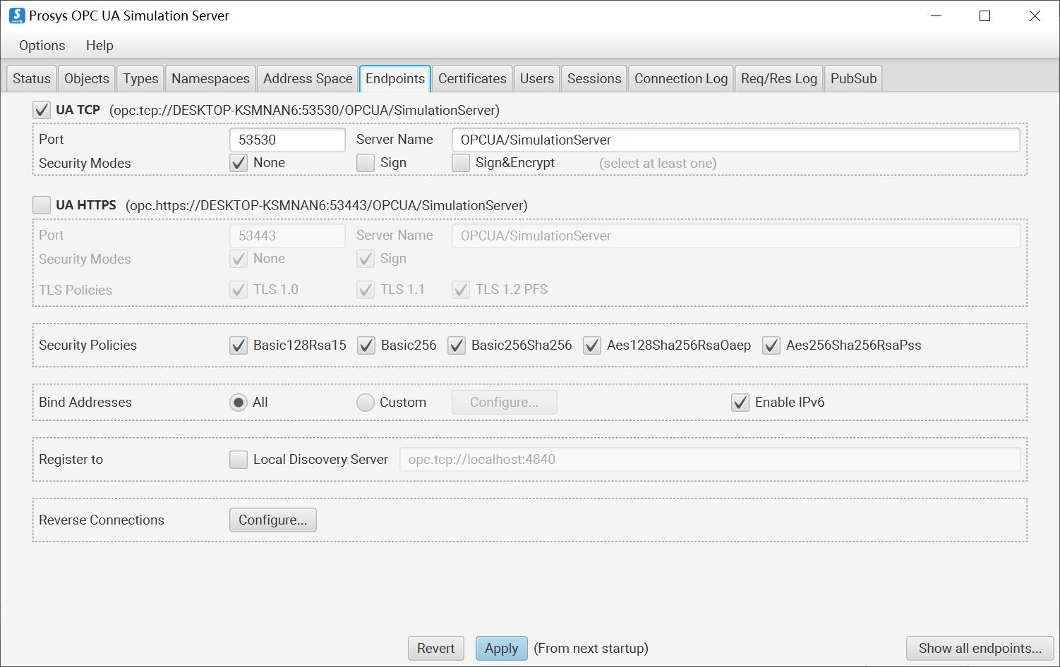
Task: Open Reverse Connections Configure dialog
Action: pos(272,520)
